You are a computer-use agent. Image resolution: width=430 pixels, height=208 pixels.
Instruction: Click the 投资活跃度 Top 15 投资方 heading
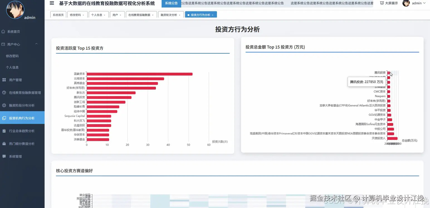click(x=80, y=48)
